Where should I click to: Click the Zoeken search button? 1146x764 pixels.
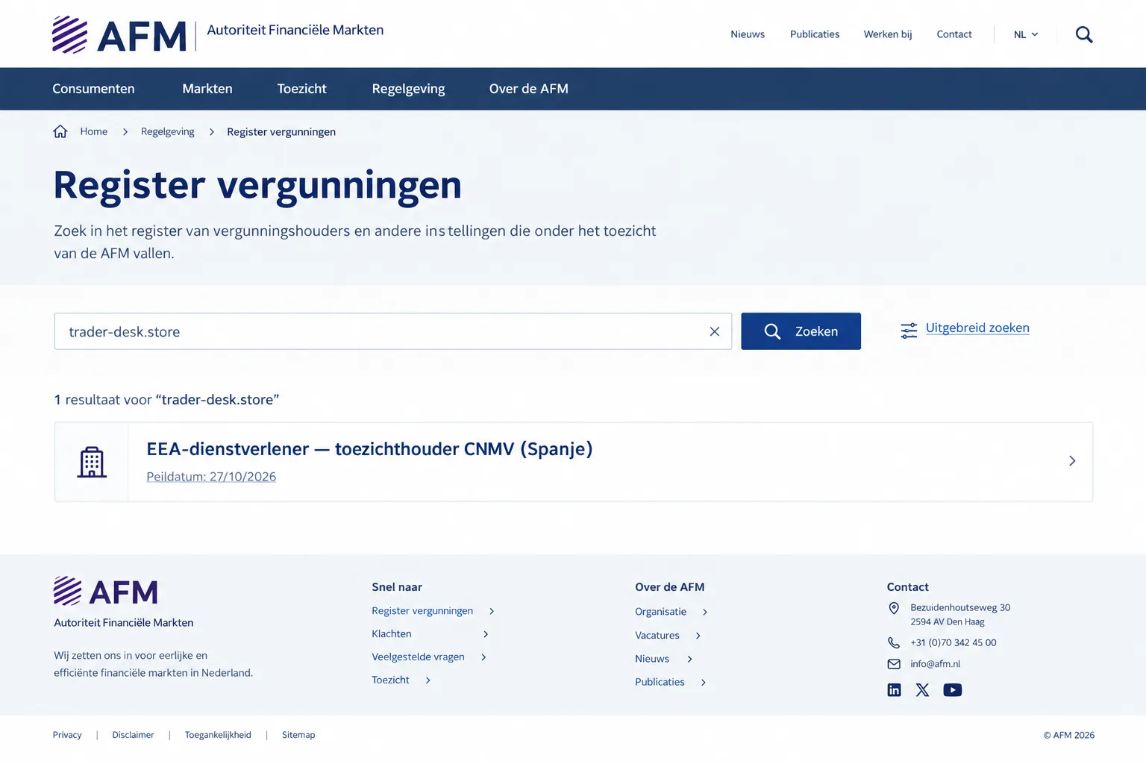tap(801, 331)
